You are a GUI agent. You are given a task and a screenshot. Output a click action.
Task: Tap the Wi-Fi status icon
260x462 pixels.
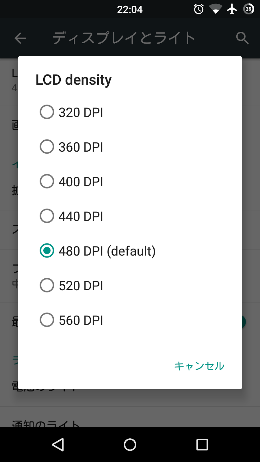216,9
